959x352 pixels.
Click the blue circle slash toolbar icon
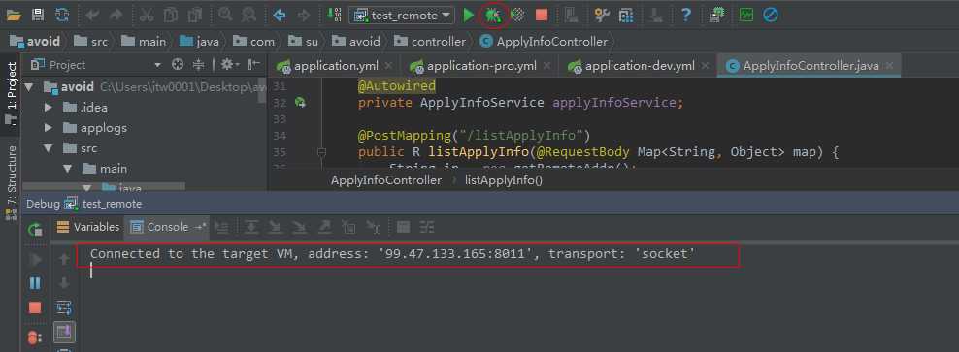pos(771,15)
